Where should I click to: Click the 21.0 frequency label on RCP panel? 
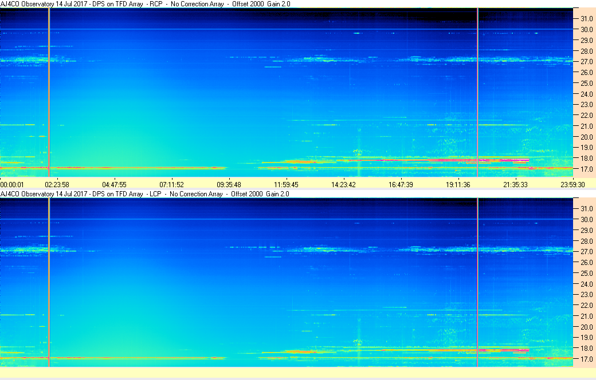[x=586, y=126]
